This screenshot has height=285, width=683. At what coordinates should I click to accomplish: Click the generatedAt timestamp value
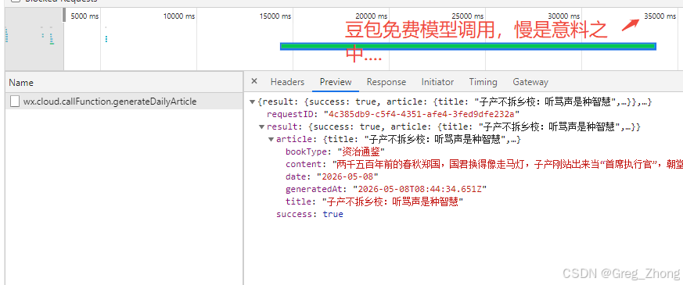click(419, 190)
